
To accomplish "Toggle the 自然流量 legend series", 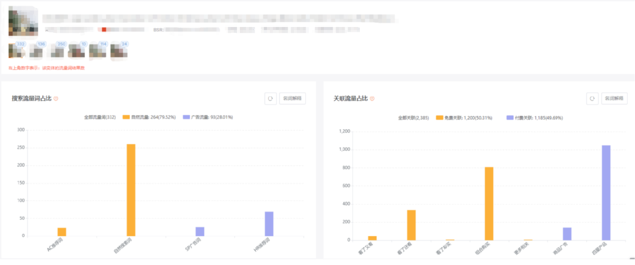I will coord(149,118).
